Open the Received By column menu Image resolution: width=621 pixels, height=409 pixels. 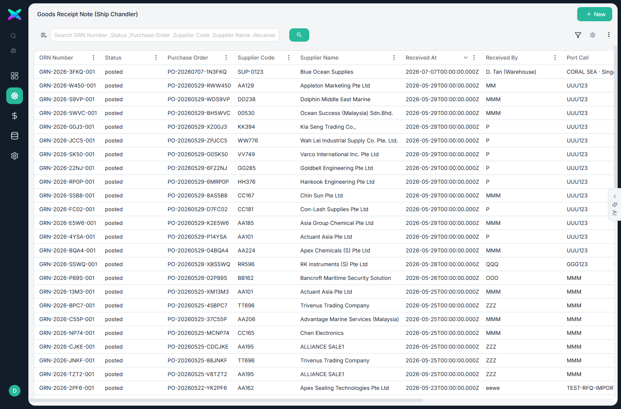point(555,57)
